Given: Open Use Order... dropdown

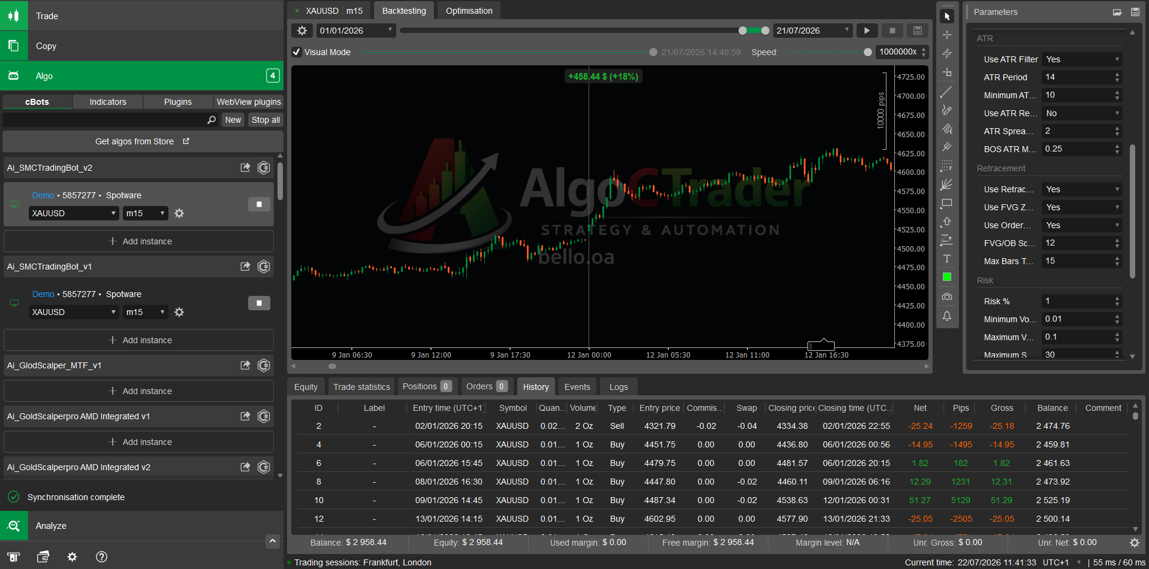Looking at the screenshot, I should pos(1082,225).
